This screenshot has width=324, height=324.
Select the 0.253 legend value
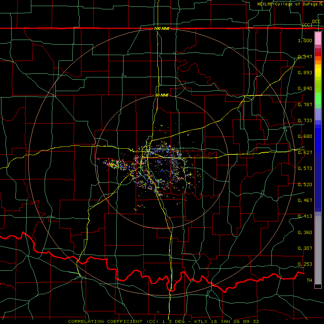305,264
